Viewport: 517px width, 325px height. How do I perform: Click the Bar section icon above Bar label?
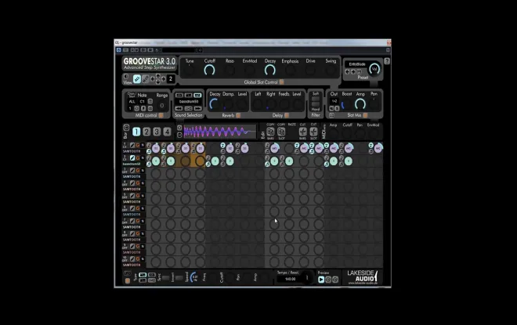pos(126,127)
